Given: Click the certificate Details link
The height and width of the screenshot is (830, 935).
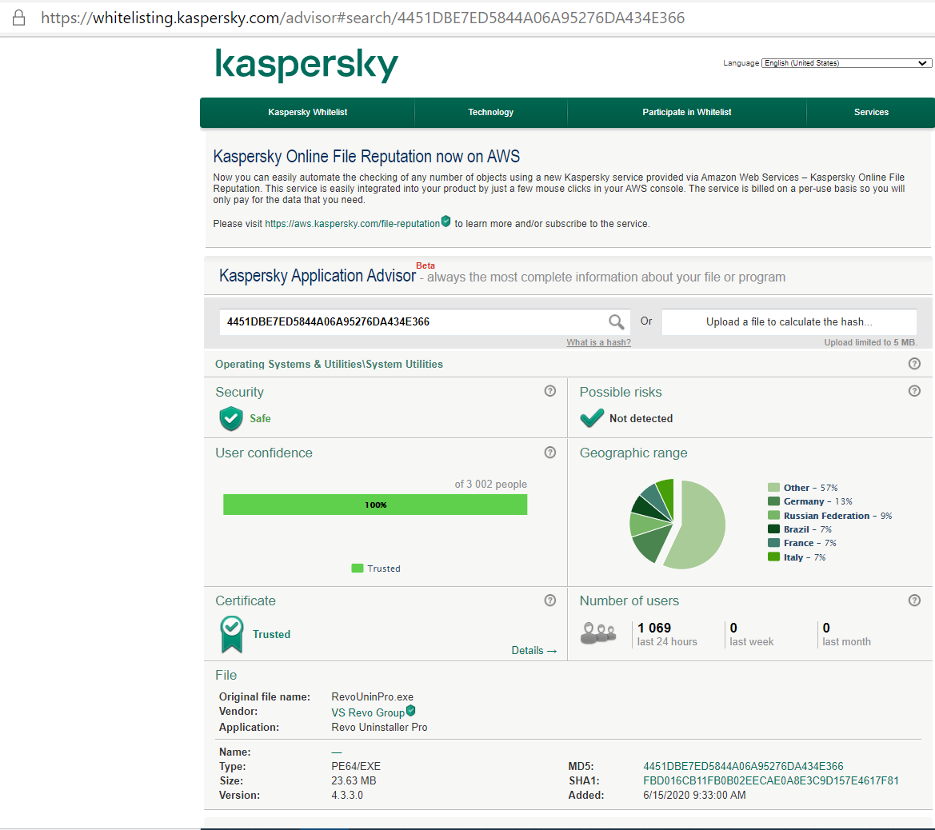Looking at the screenshot, I should point(533,651).
